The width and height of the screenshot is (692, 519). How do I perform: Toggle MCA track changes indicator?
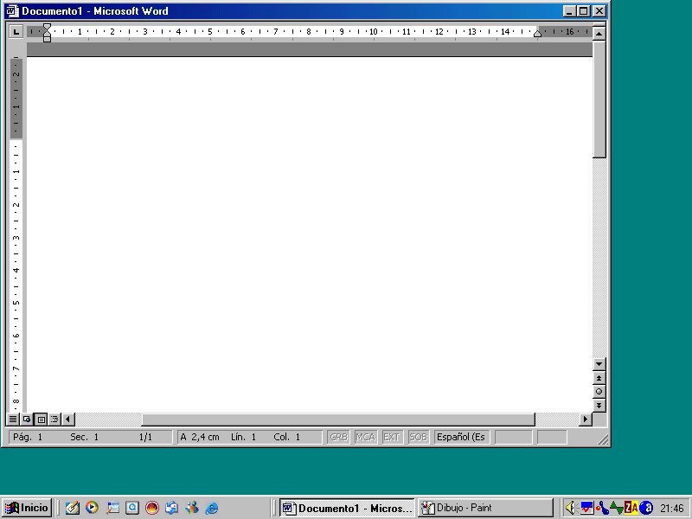(x=365, y=437)
